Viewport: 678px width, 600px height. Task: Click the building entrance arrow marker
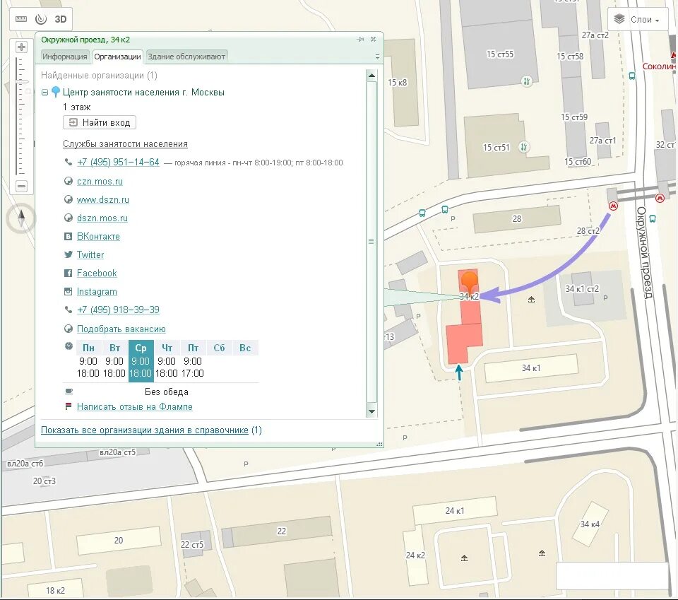pos(459,372)
